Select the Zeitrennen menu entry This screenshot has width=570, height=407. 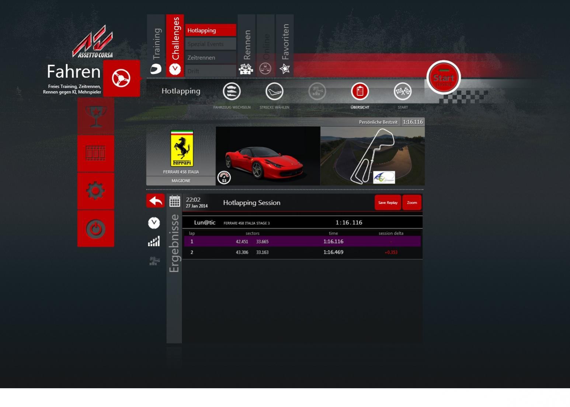tap(211, 57)
